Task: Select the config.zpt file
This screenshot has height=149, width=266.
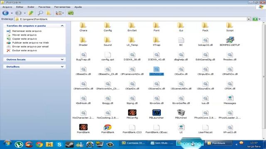Action: (x=108, y=56)
